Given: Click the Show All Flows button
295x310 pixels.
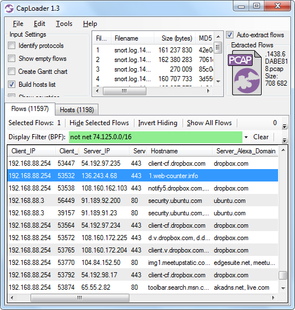Looking at the screenshot, I should click(209, 123).
